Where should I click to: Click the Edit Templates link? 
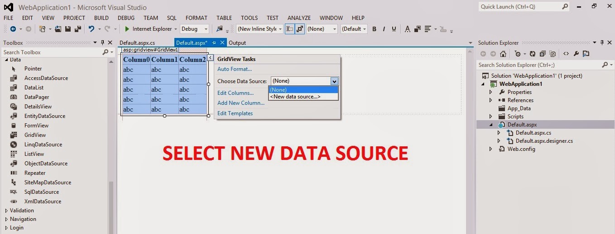pos(235,113)
